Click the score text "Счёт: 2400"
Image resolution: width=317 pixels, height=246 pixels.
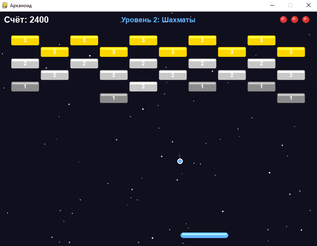pyautogui.click(x=26, y=20)
